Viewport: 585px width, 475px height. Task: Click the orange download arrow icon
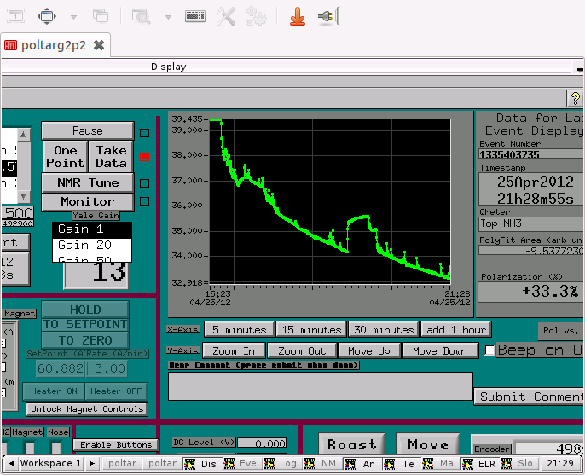point(298,16)
